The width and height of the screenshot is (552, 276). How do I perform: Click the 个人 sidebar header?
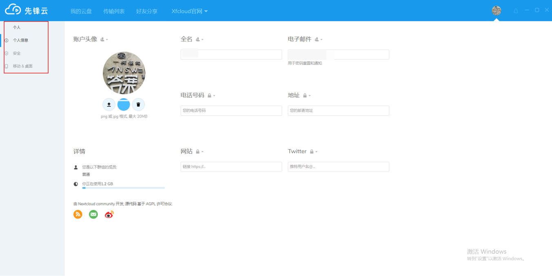[x=17, y=27]
